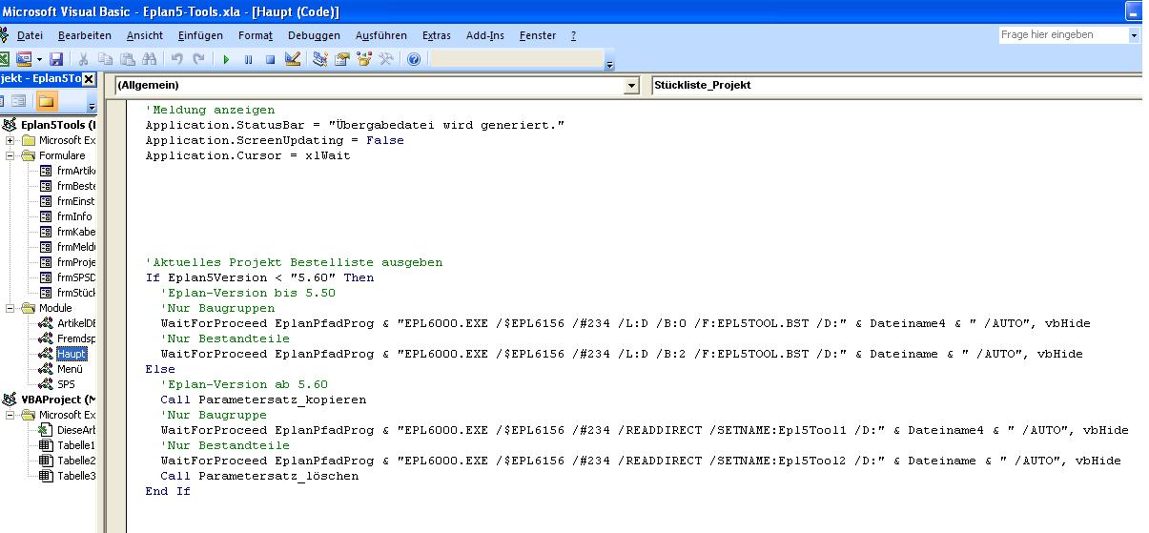Open dropdown arrow beside Insert UserForm icon
Image resolution: width=1149 pixels, height=533 pixels.
pyautogui.click(x=39, y=59)
